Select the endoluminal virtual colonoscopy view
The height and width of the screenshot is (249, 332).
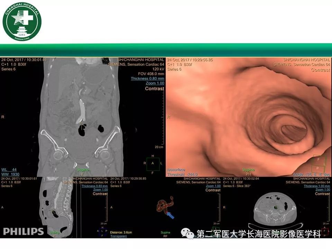tap(249, 117)
